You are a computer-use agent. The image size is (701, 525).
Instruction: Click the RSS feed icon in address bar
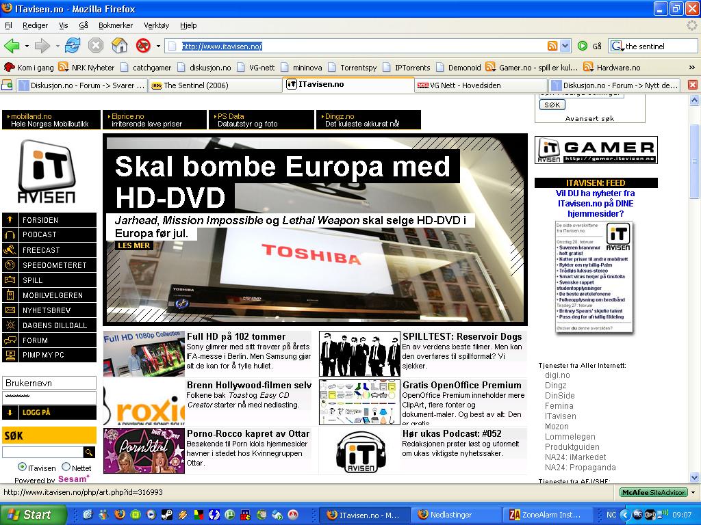coord(552,46)
